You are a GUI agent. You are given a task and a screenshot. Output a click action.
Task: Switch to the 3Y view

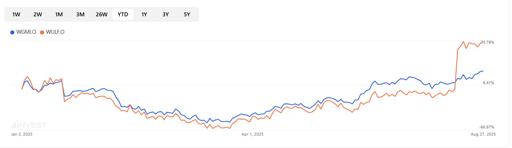click(x=166, y=15)
